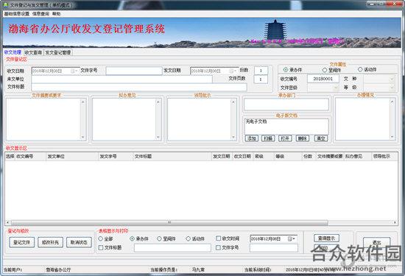
Task: Click the 登记文件 button
Action: pyautogui.click(x=21, y=242)
